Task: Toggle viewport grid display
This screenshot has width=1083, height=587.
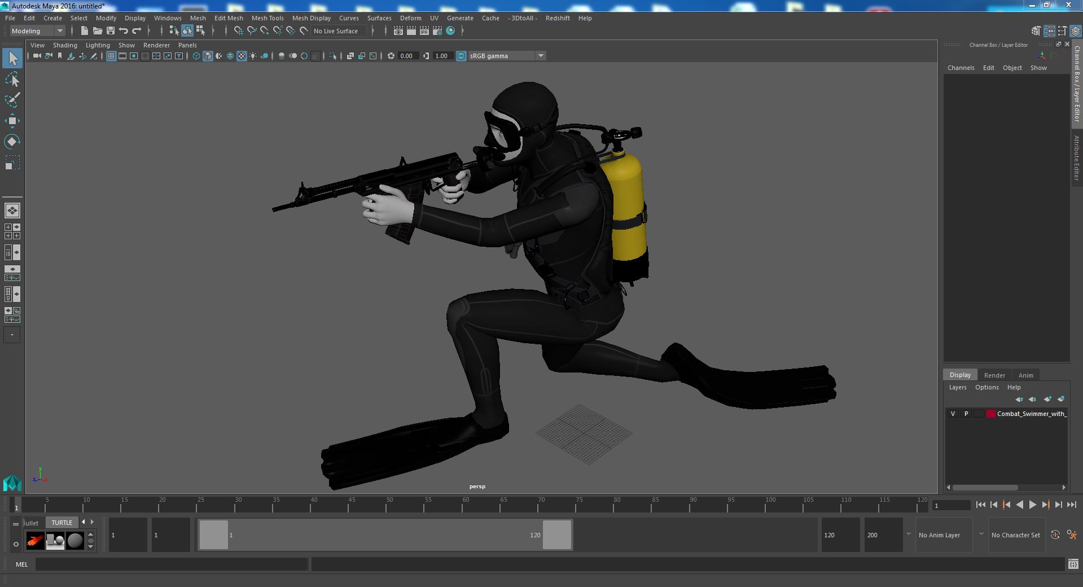Action: 111,56
